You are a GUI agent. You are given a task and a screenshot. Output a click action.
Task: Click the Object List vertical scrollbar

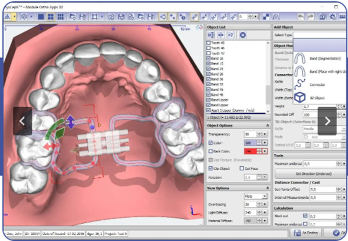[x=268, y=77]
